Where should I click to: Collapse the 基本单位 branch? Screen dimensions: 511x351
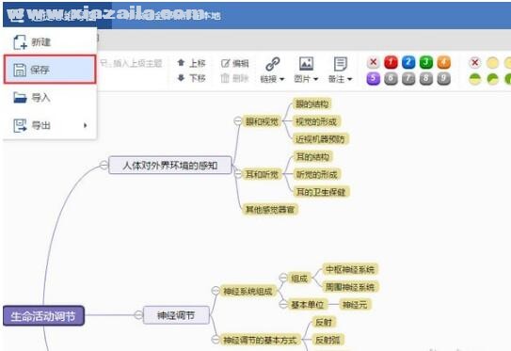tap(283, 304)
